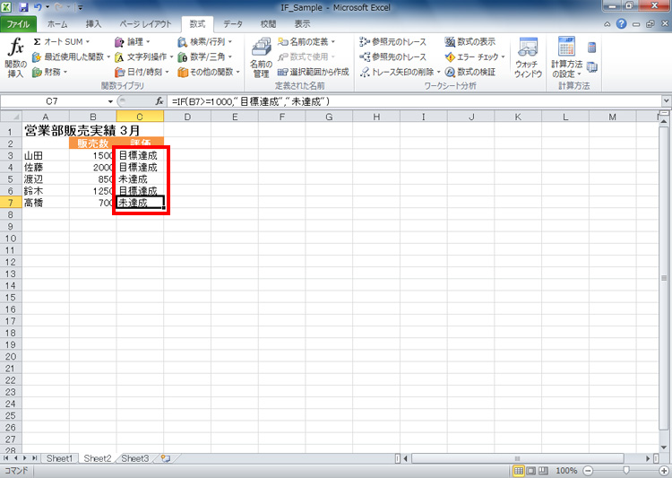Screen dimensions: 672x478
Task: Expand the Name Box dropdown arrow
Action: (x=110, y=101)
